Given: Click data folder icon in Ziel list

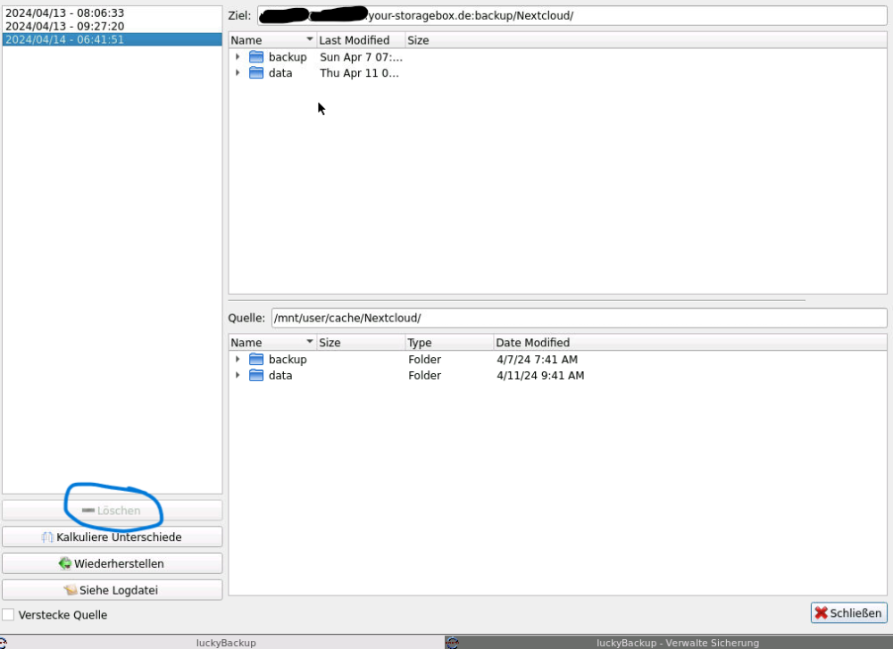Looking at the screenshot, I should click(x=256, y=73).
